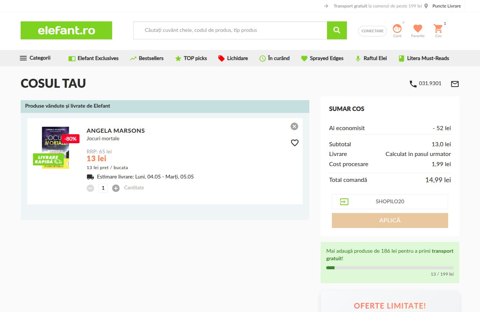Open the Cos shopping cart icon

[x=438, y=28]
